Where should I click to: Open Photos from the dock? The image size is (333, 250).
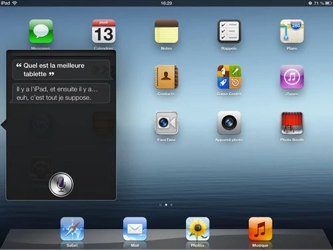point(198,229)
